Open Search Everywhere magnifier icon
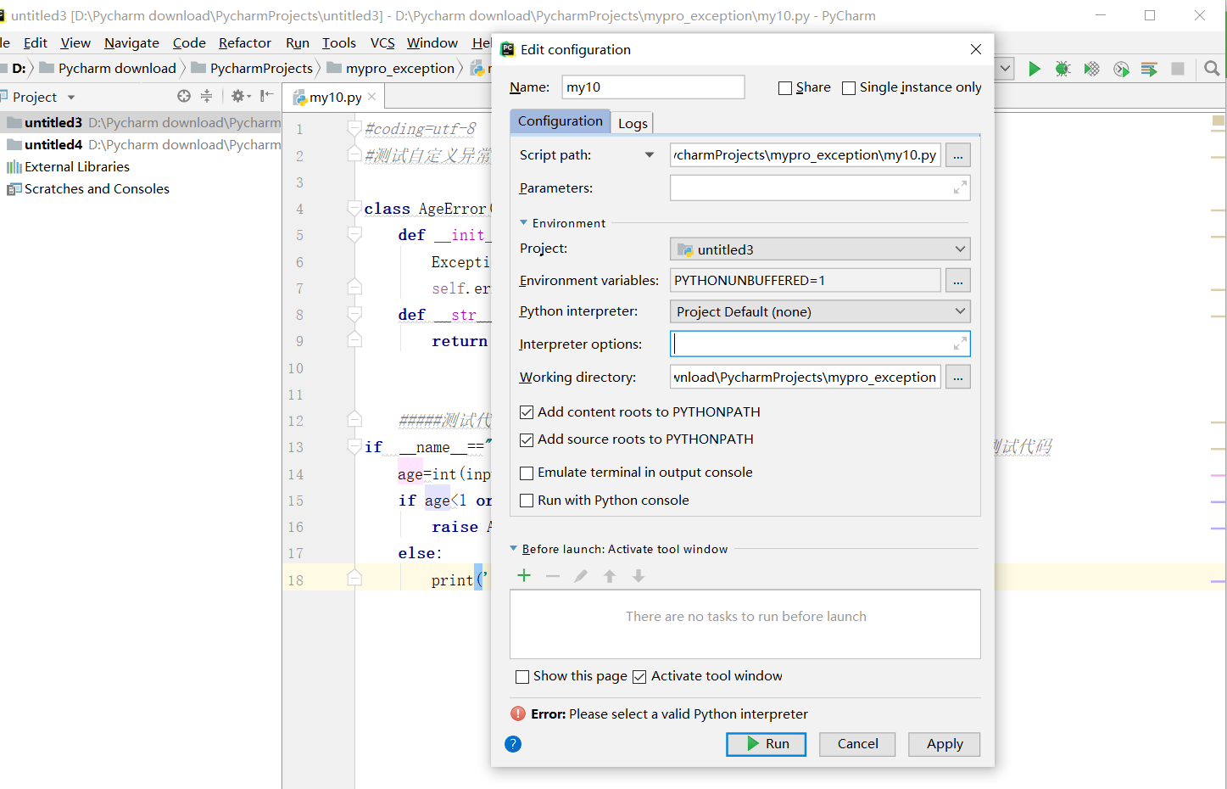The image size is (1227, 789). (1212, 69)
